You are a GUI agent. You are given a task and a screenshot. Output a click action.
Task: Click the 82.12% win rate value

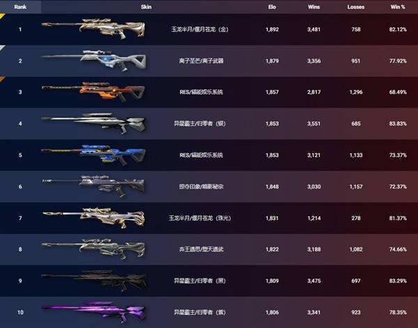click(398, 29)
